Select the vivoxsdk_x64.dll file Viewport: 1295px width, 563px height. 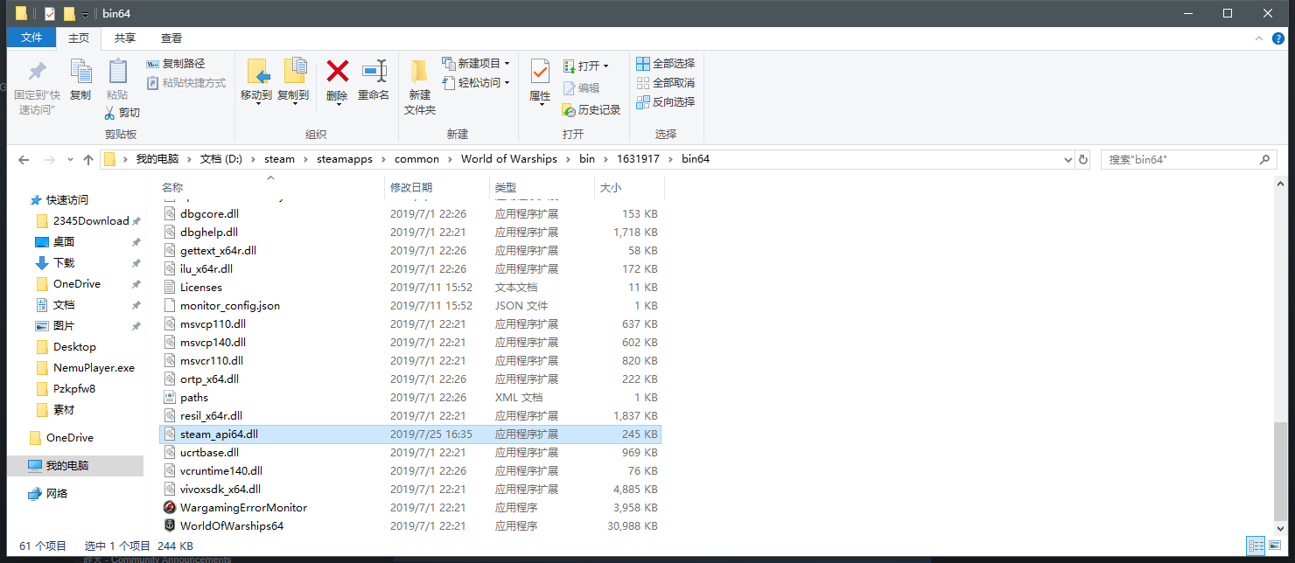[x=410, y=490]
